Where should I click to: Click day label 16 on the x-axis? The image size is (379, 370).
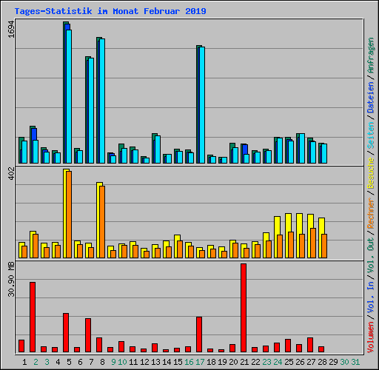pyautogui.click(x=189, y=362)
